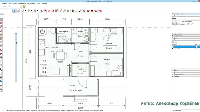
Task: Expand the Смягчить ребра panel
Action: [186, 74]
